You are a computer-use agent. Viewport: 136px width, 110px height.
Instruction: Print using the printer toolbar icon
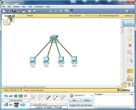pos(19,11)
